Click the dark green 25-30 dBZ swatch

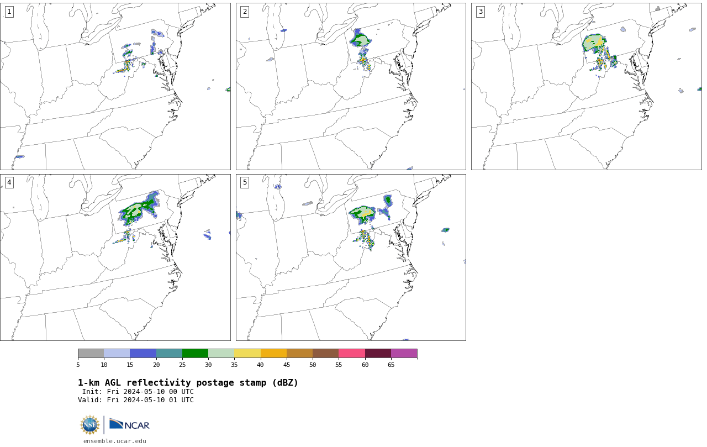pos(195,354)
